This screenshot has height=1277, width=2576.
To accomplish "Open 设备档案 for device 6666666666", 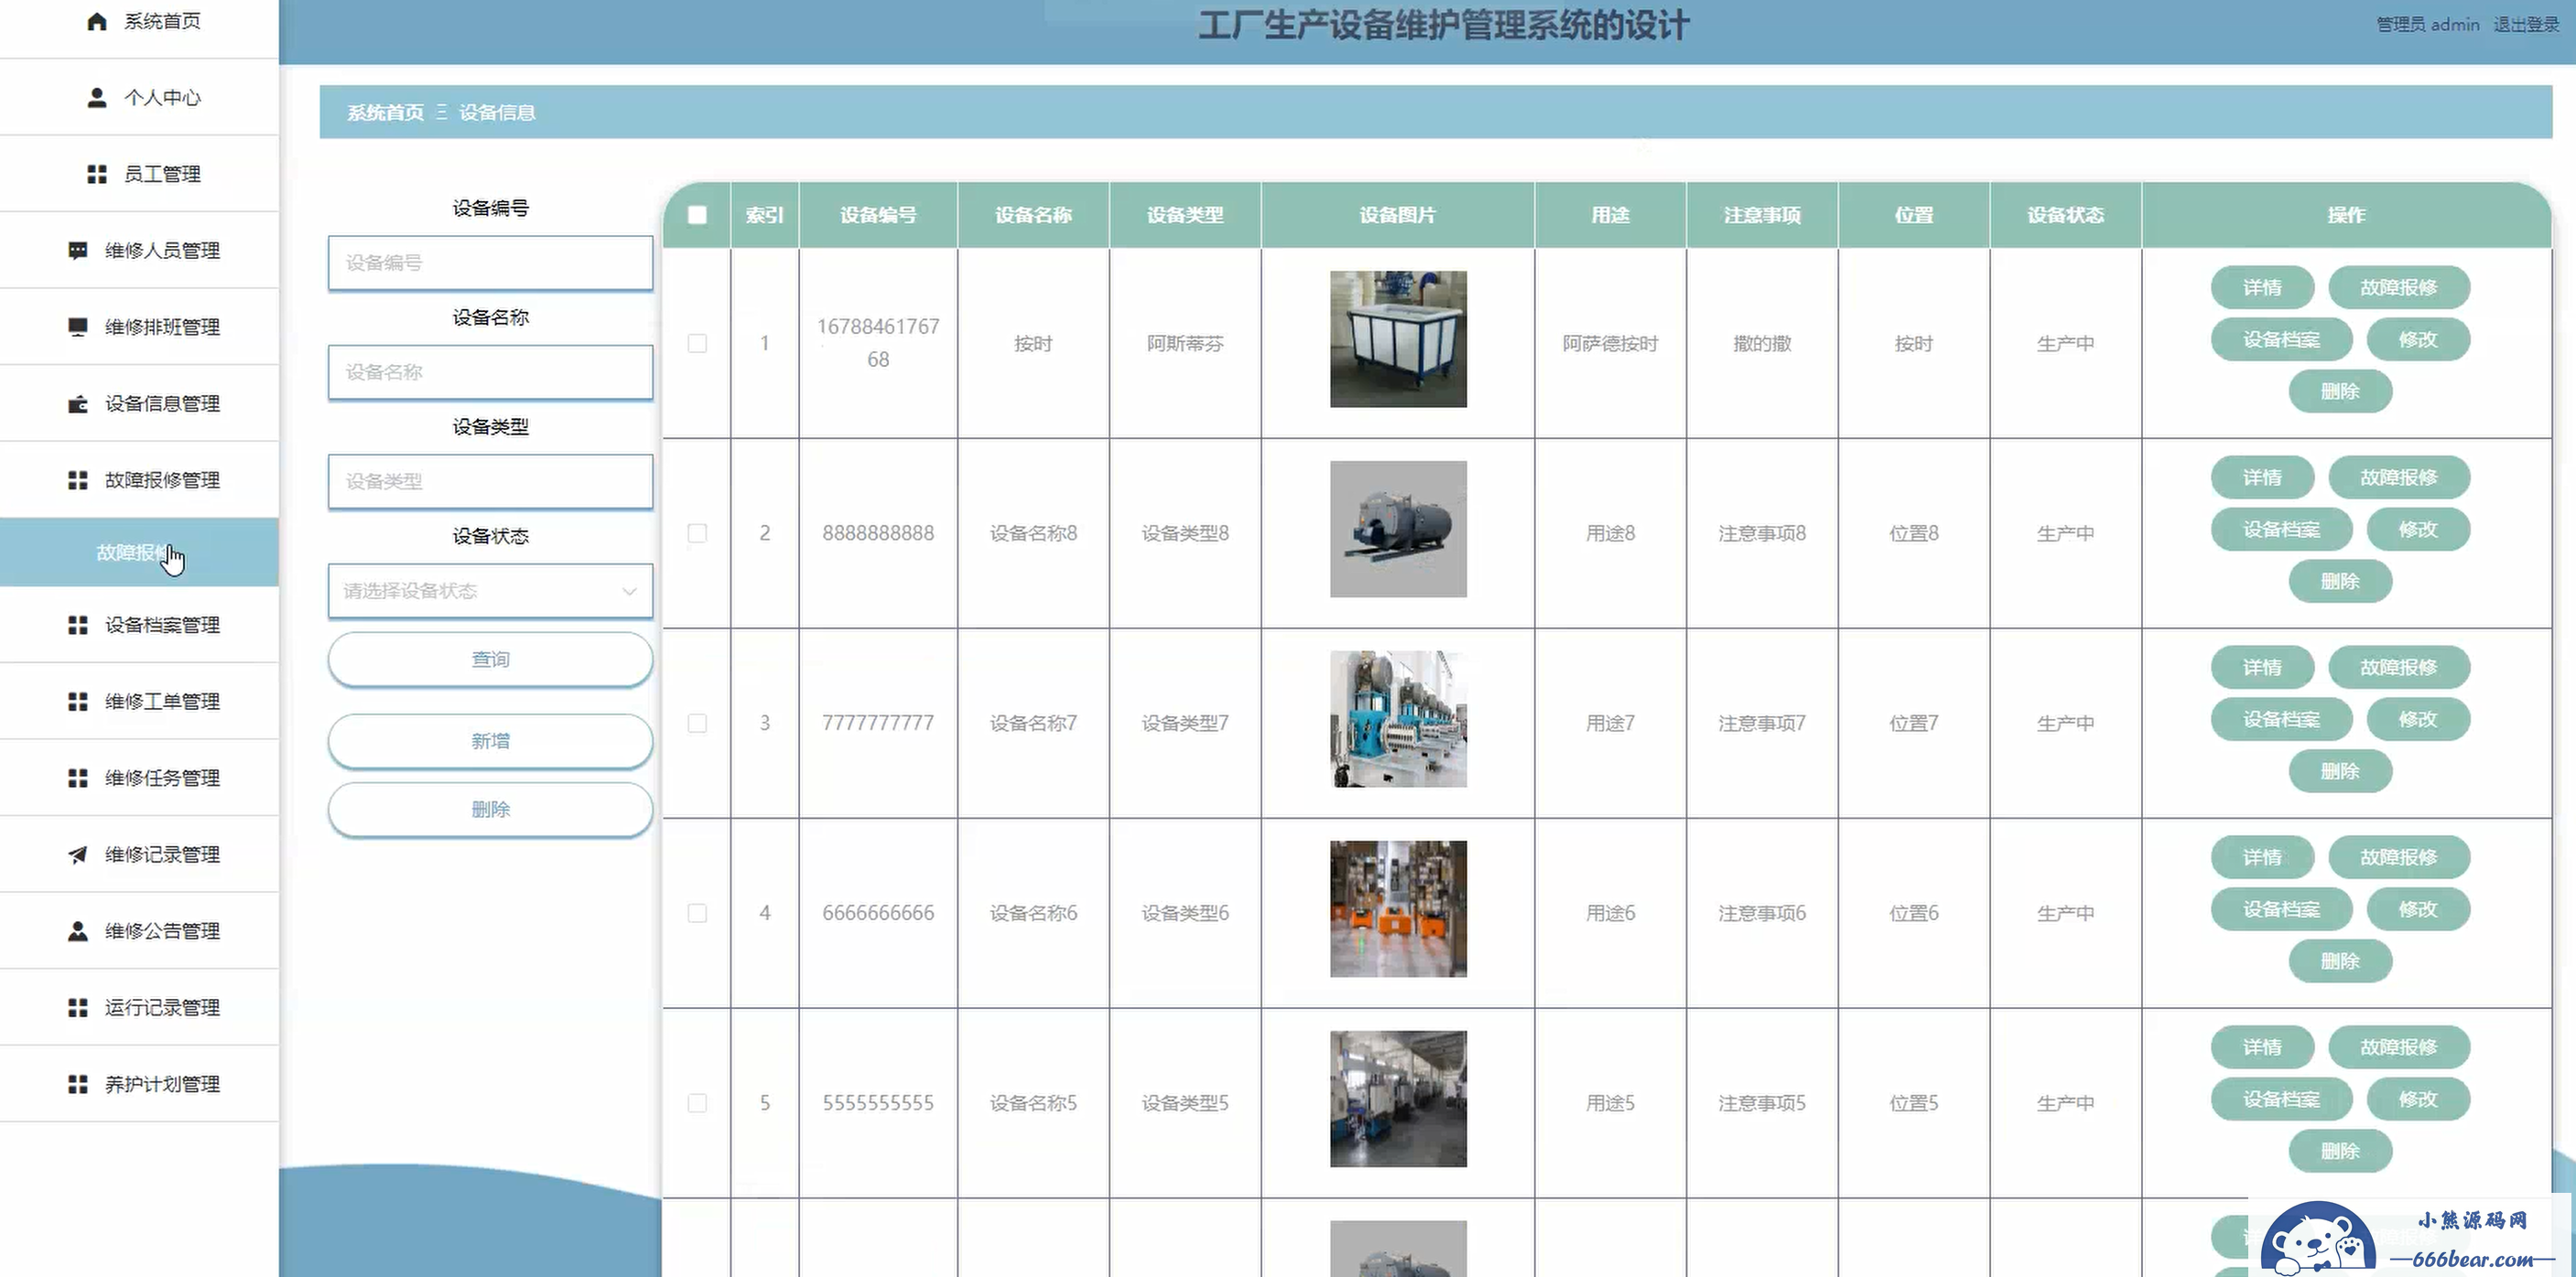I will click(2281, 909).
